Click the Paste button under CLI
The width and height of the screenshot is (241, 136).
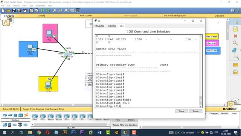196,111
